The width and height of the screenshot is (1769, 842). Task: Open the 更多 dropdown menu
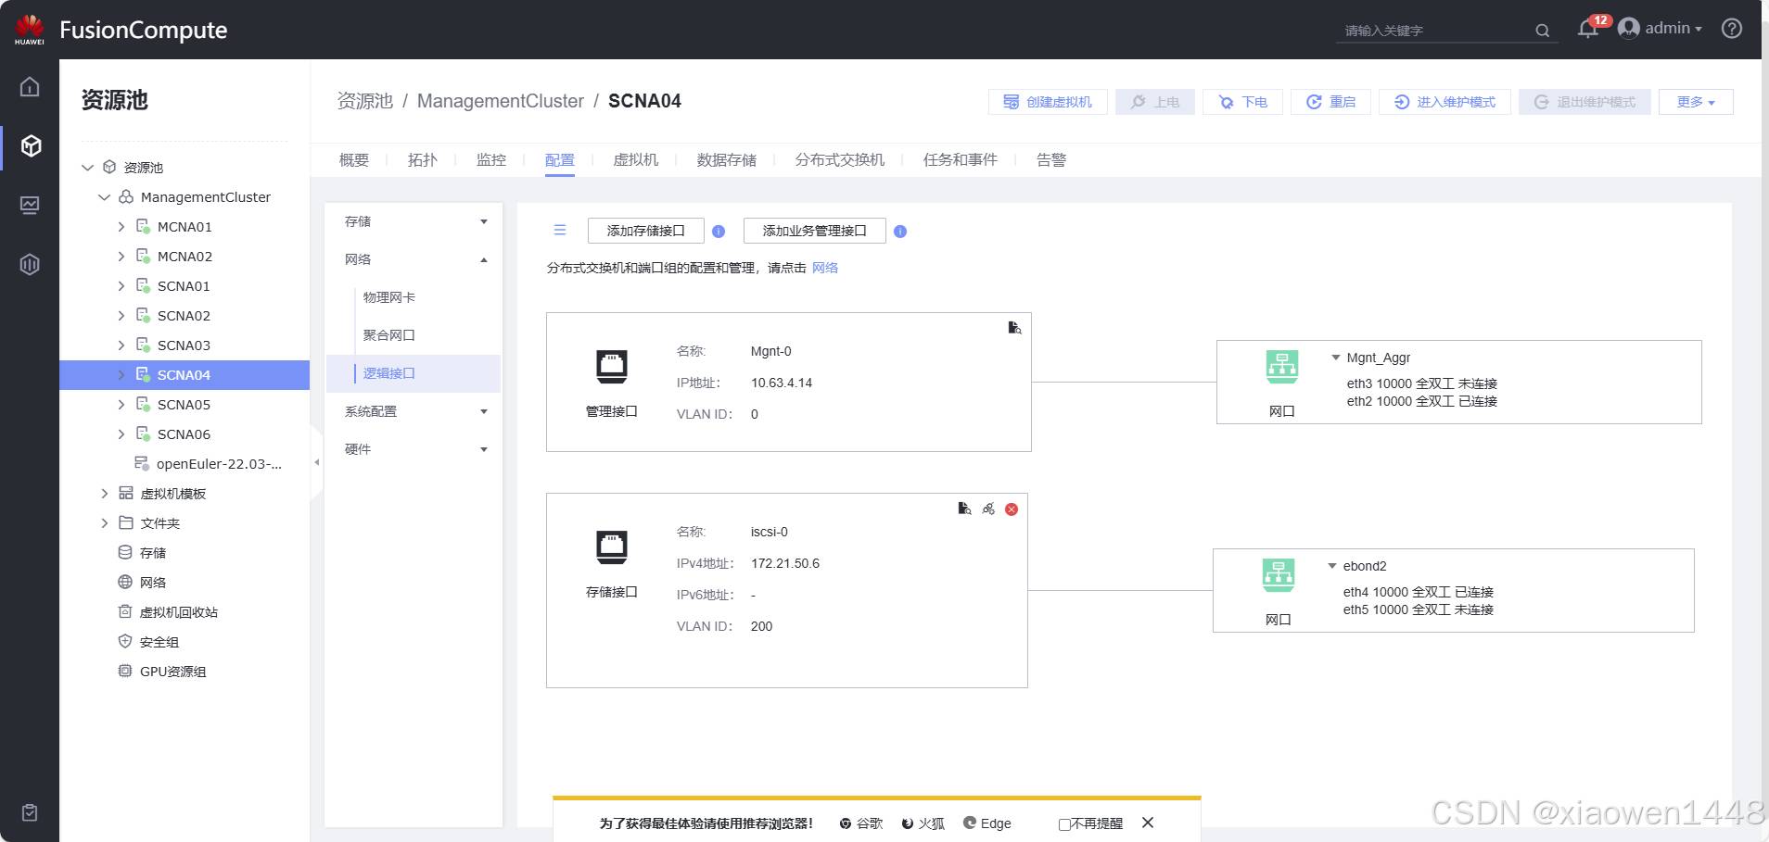[1695, 102]
